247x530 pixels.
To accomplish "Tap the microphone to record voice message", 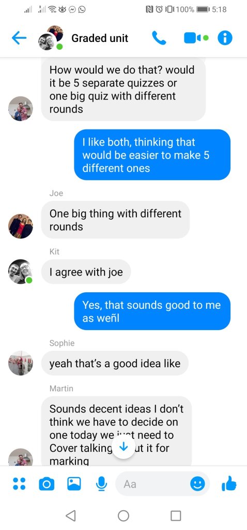I will click(x=101, y=484).
